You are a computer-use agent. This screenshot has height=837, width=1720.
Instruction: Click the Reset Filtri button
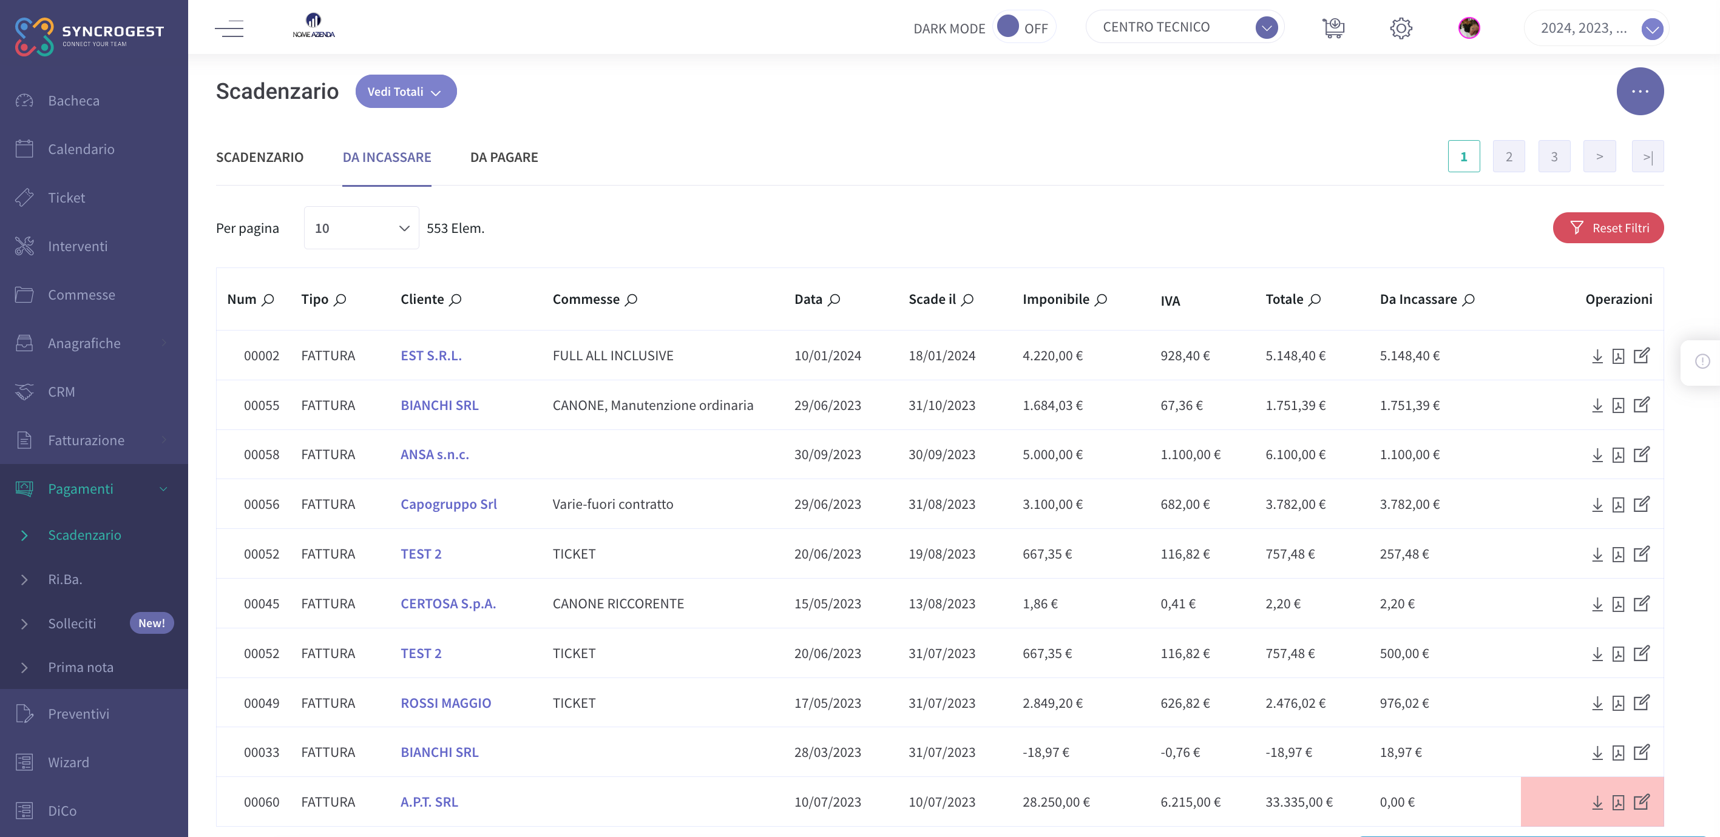pos(1608,228)
